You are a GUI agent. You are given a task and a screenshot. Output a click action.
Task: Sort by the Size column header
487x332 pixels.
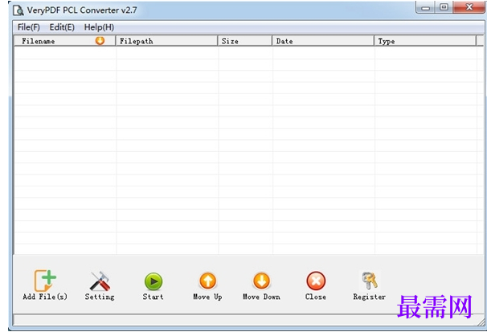tap(245, 41)
